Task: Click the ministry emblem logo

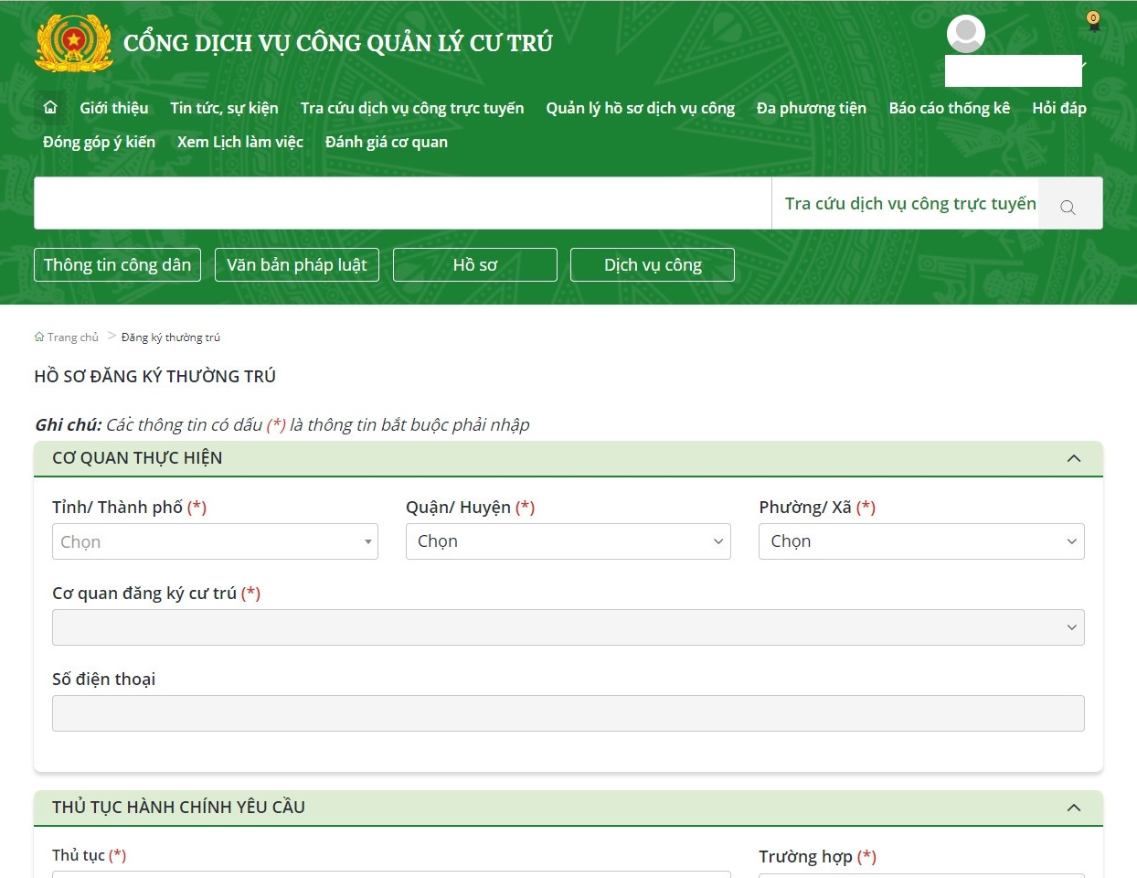Action: click(73, 43)
